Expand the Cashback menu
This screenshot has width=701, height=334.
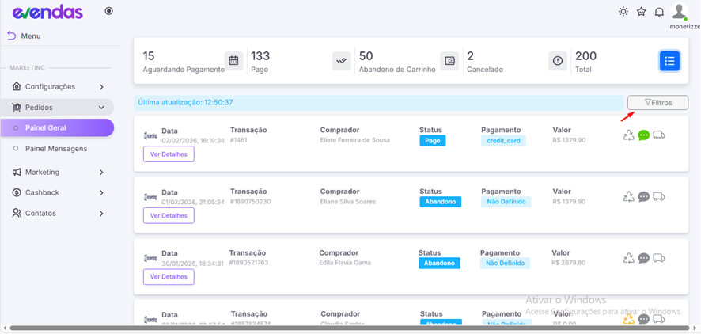(x=57, y=192)
